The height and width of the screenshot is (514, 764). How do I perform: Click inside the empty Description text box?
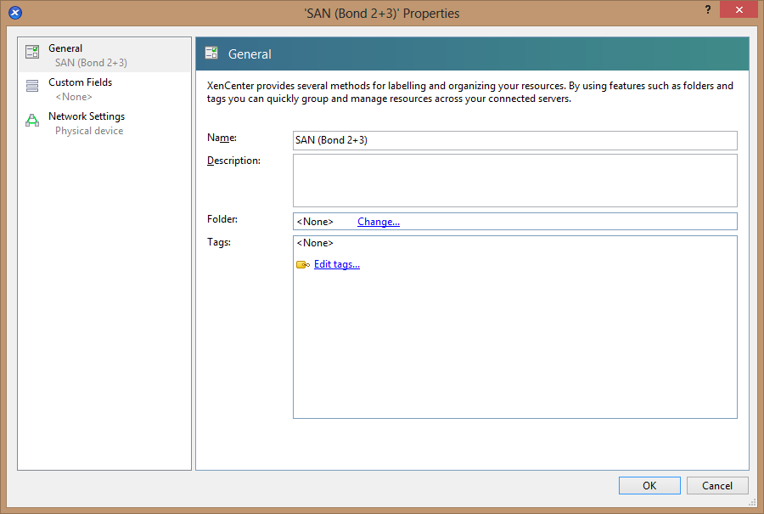tap(514, 180)
